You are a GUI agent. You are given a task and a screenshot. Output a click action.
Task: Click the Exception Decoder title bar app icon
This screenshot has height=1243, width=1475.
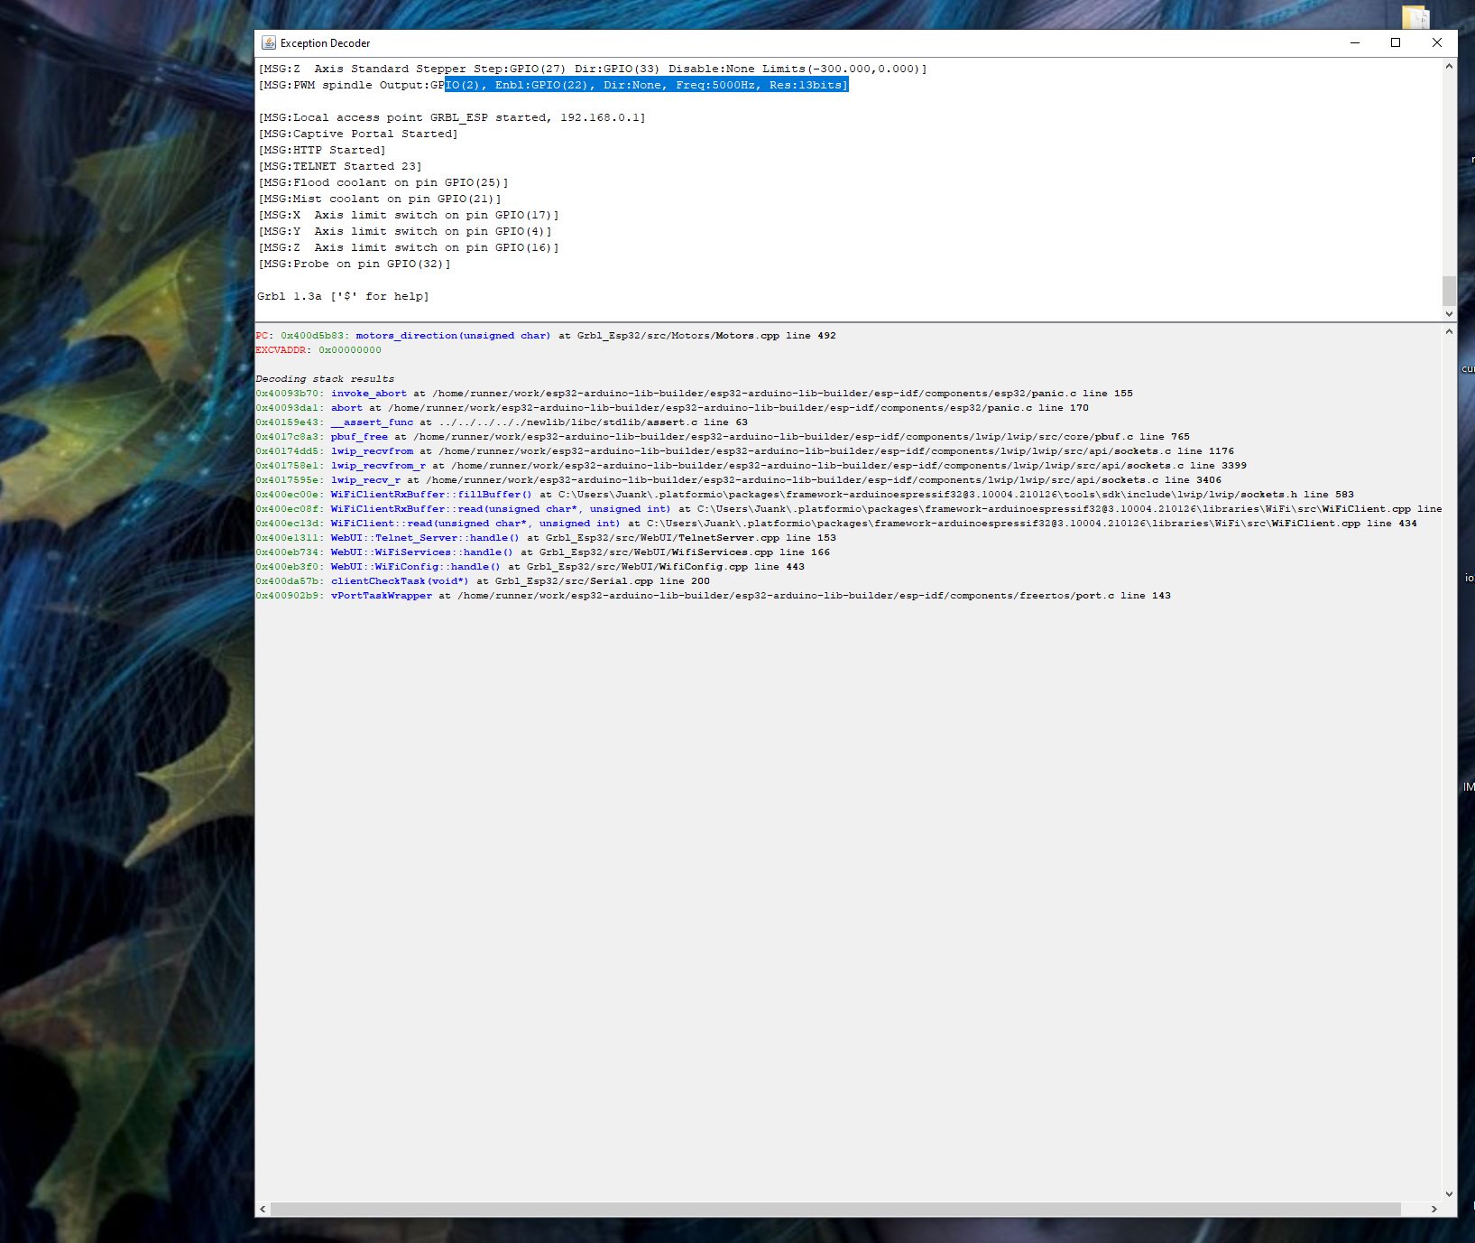pos(268,42)
